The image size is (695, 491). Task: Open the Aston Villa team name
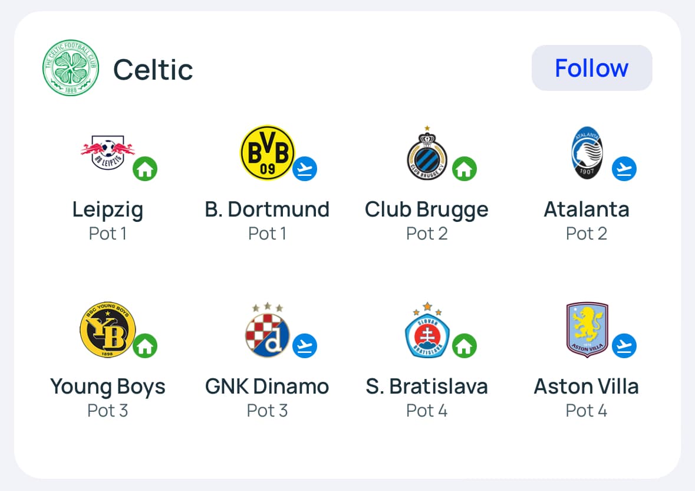coord(587,387)
